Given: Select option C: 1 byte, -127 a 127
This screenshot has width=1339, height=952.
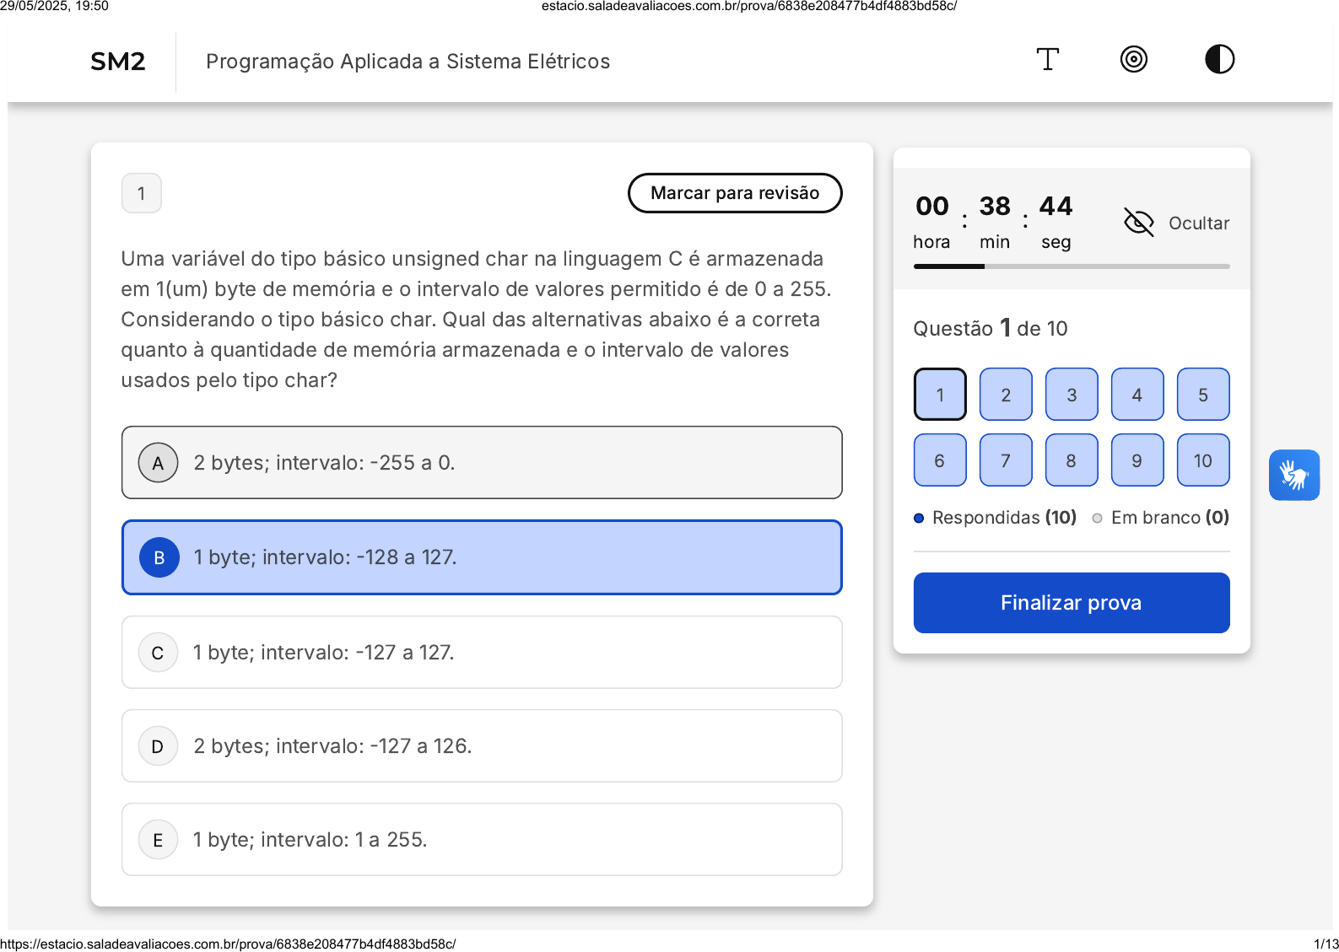Looking at the screenshot, I should [481, 653].
